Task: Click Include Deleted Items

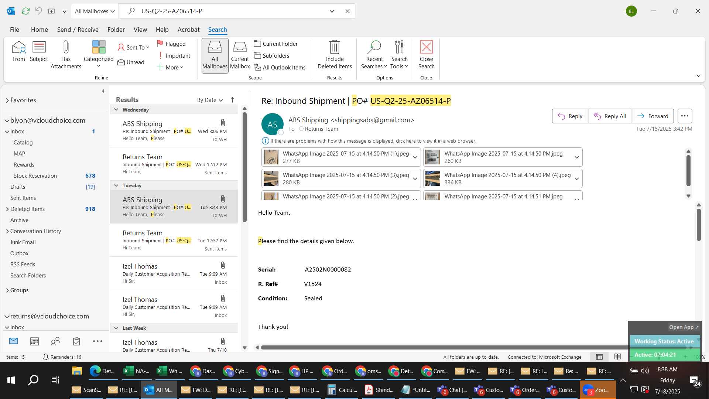Action: tap(335, 55)
